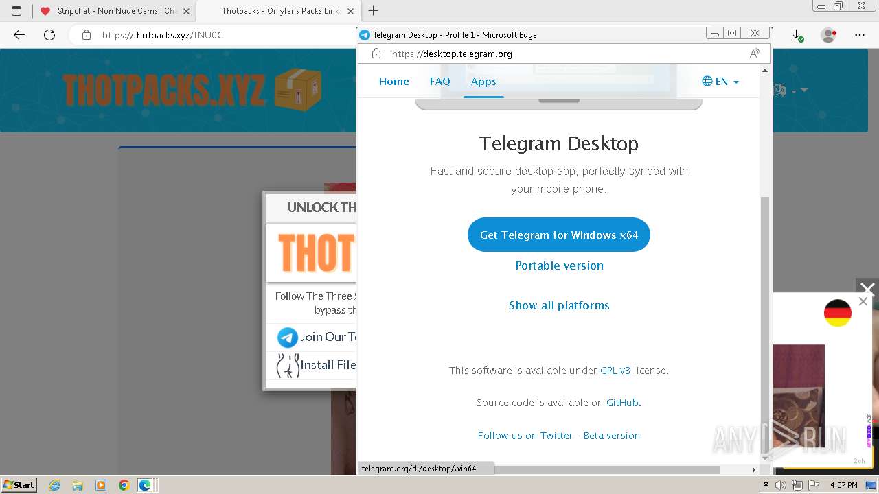879x494 pixels.
Task: Open the media player taskbar icon
Action: 101,485
